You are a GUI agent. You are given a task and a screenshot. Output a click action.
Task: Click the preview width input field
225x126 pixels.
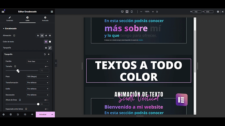click(197, 11)
